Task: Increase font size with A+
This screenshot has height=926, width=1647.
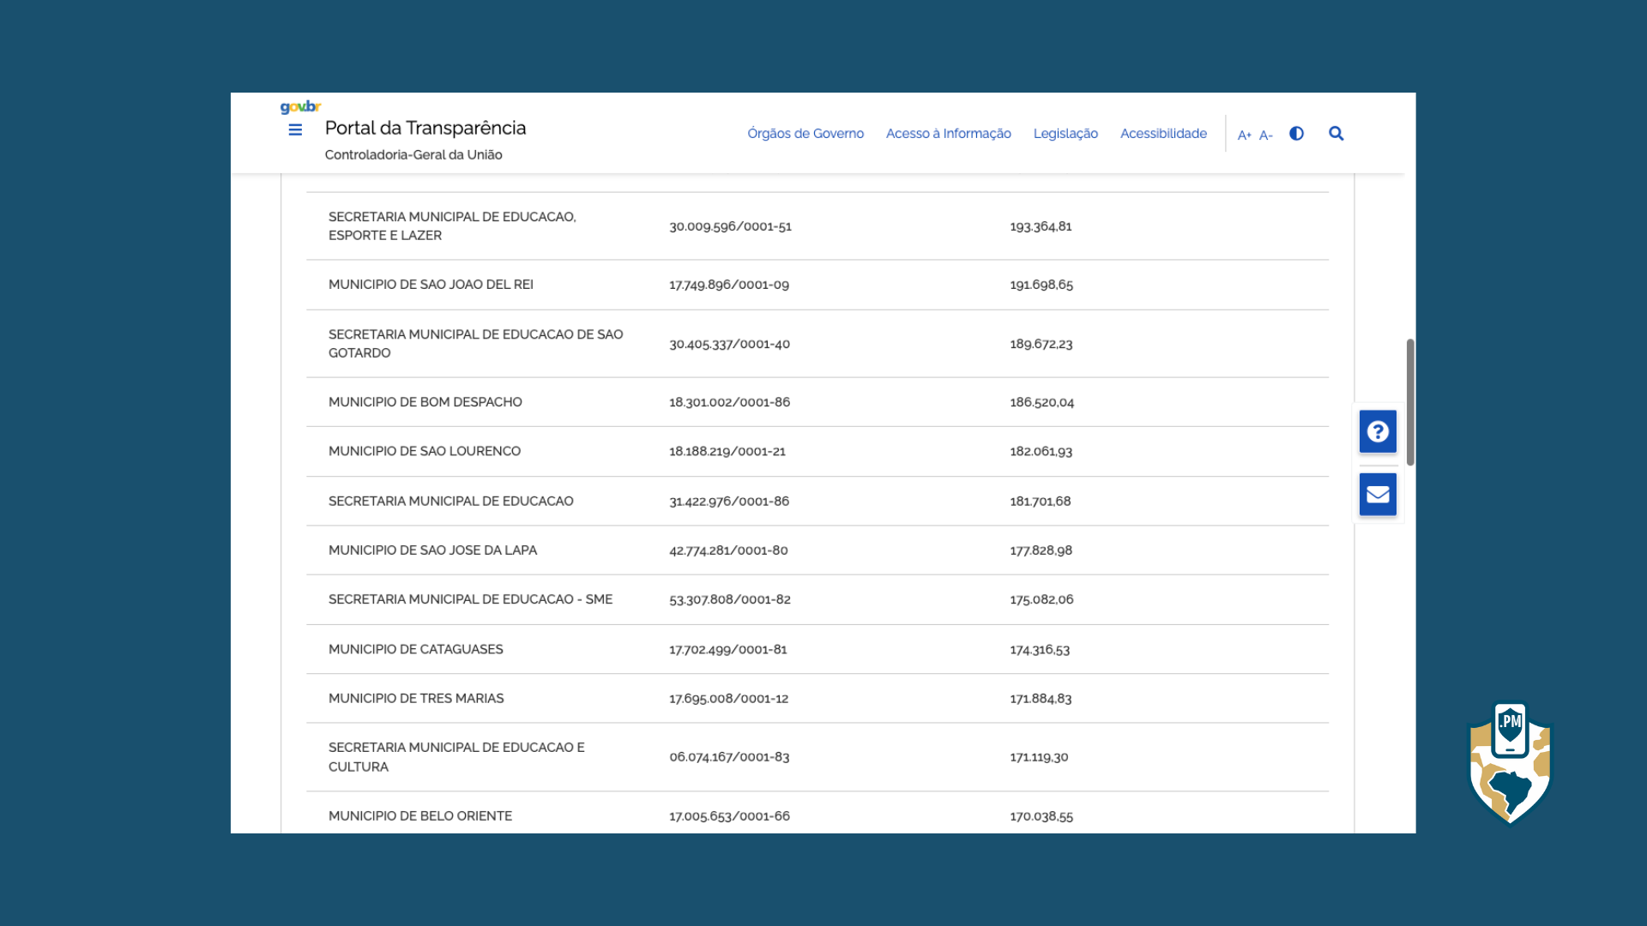Action: pos(1244,135)
